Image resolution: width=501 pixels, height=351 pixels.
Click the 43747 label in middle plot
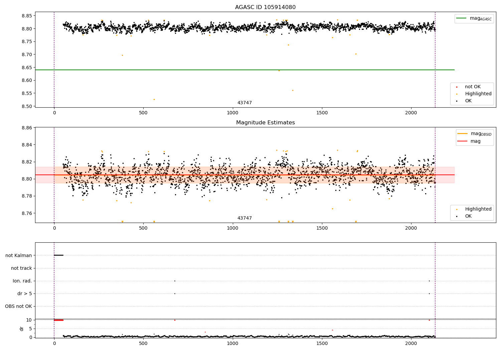click(x=244, y=218)
